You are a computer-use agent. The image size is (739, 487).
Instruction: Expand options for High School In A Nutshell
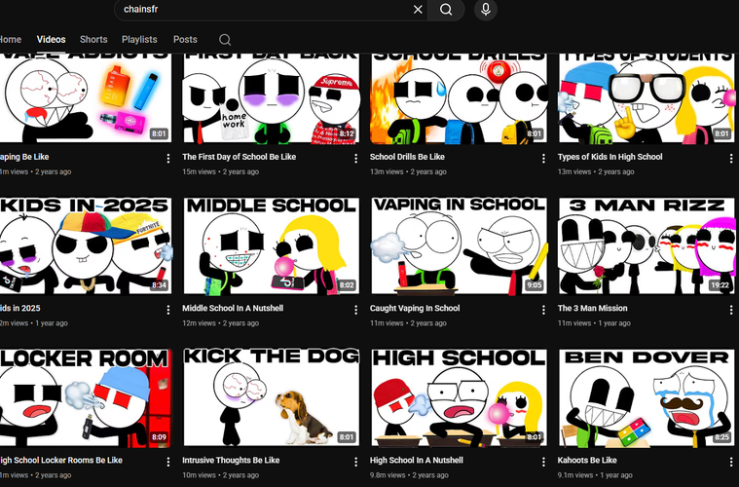(544, 461)
